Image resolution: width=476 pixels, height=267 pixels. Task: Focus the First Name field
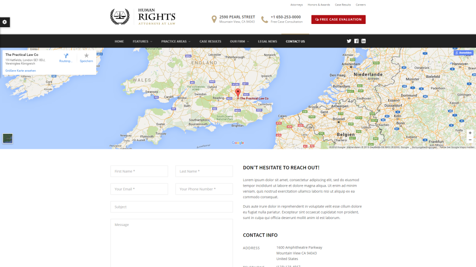click(139, 171)
